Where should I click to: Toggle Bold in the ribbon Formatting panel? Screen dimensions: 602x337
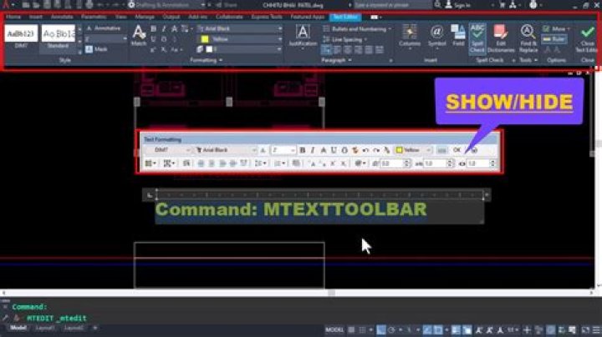coord(153,28)
